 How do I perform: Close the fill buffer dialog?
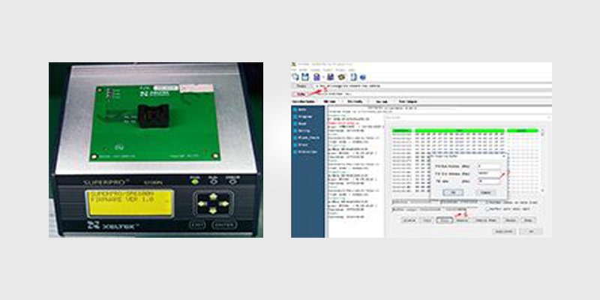click(x=504, y=156)
